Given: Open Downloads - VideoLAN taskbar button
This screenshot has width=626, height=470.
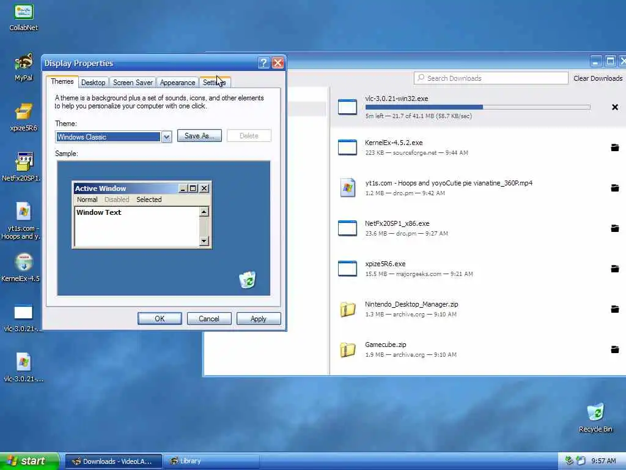Looking at the screenshot, I should point(113,461).
